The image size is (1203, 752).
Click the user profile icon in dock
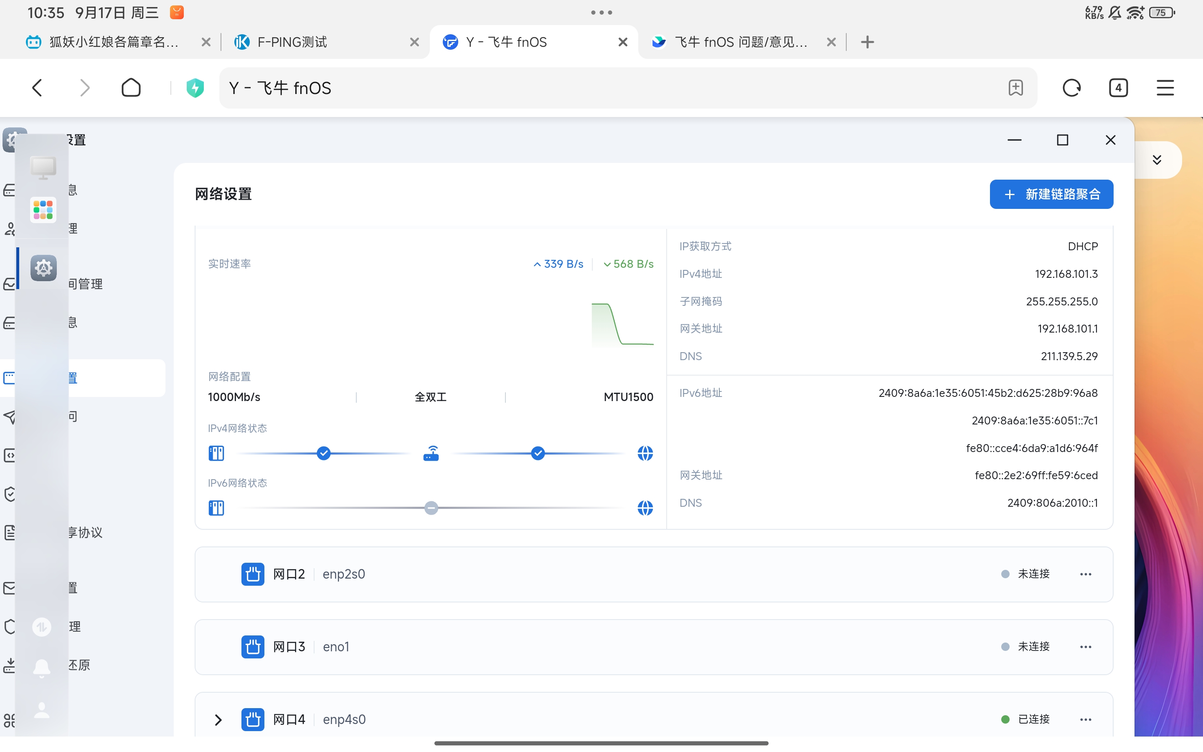point(42,710)
